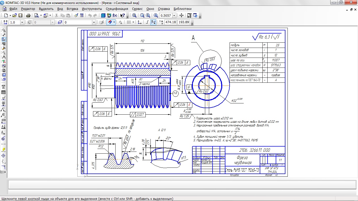This screenshot has width=358, height=201.
Task: Open the Сервис menu
Action: [x=137, y=9]
